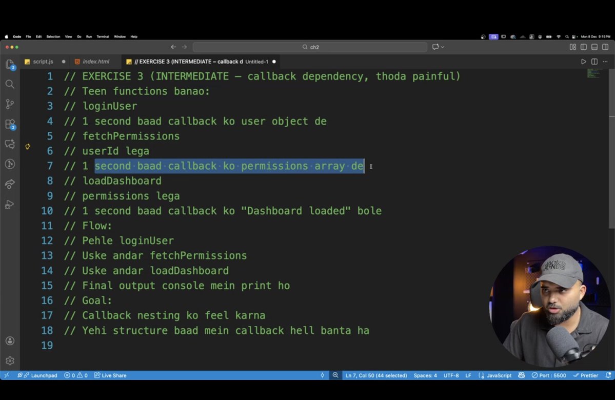Screen dimensions: 615x400
Task: Click the zoom magnifier icon in status bar
Action: coord(335,375)
